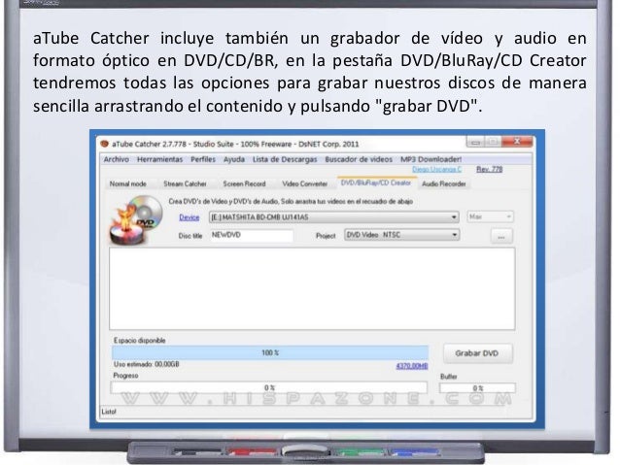The width and height of the screenshot is (620, 465).
Task: Click aTube Catcher title bar app icon
Action: point(105,144)
